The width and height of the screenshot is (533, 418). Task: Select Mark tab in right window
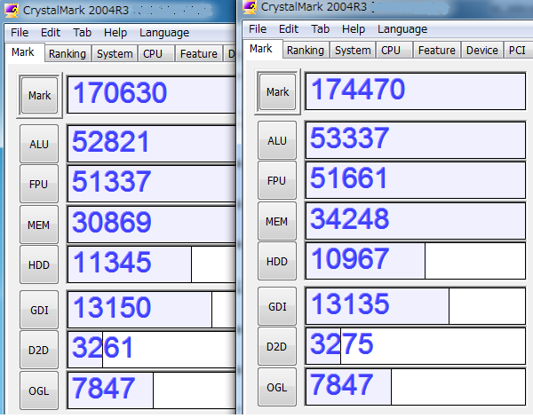[261, 49]
